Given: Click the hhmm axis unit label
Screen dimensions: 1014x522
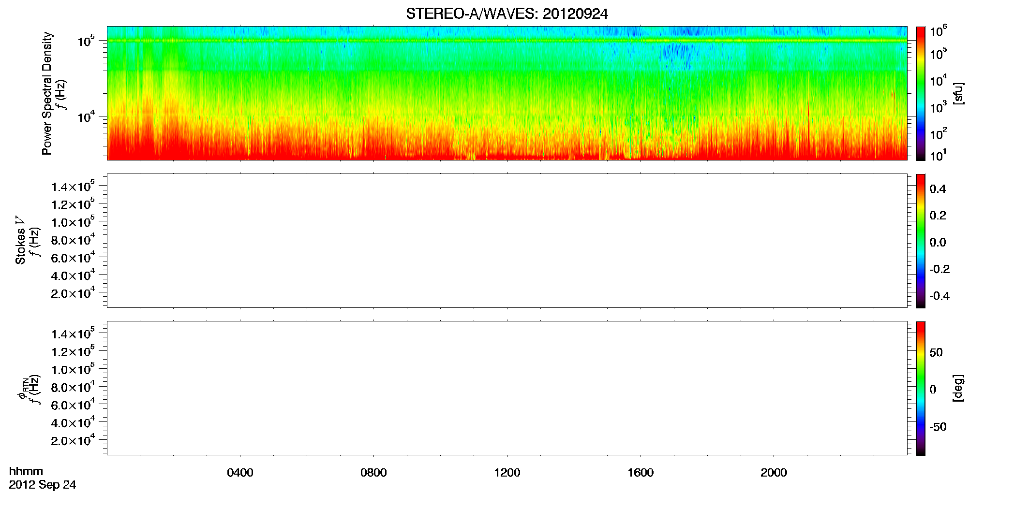Looking at the screenshot, I should tap(26, 471).
